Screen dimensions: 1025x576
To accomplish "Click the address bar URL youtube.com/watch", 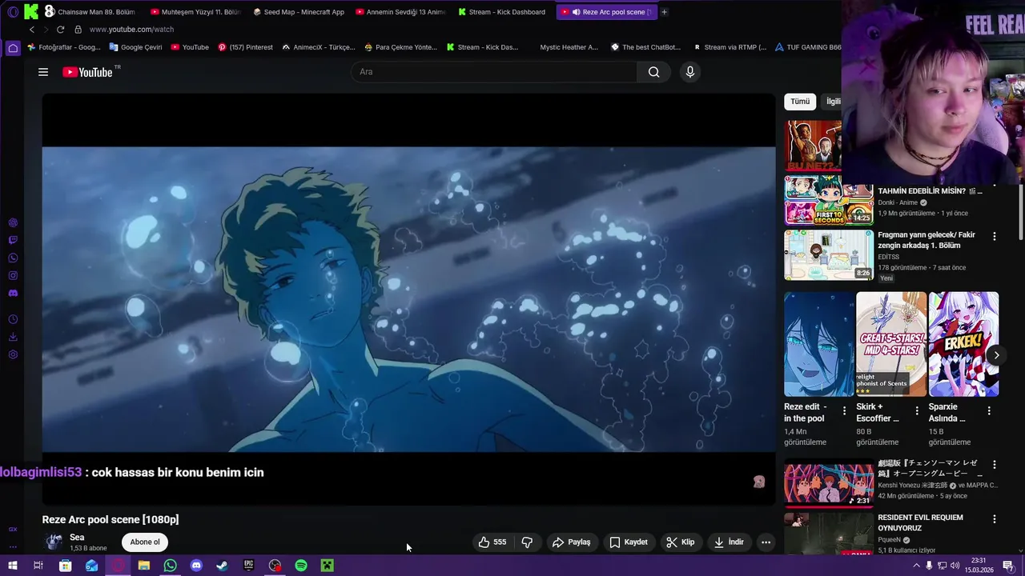I will 131,30.
